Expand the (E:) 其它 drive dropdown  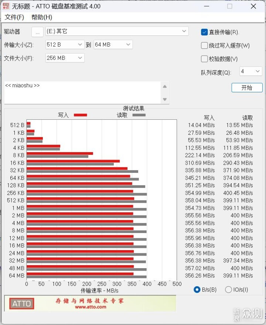(x=117, y=31)
